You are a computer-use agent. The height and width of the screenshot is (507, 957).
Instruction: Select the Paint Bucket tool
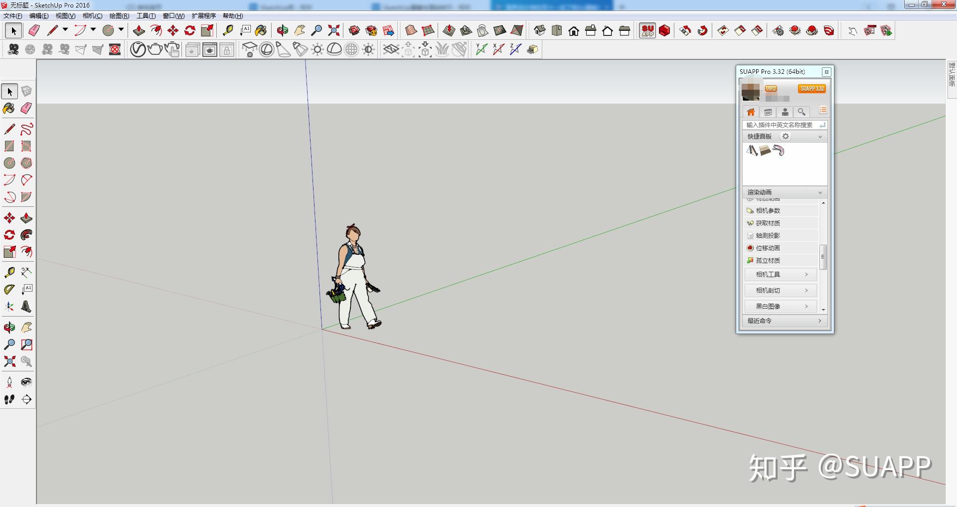(261, 30)
